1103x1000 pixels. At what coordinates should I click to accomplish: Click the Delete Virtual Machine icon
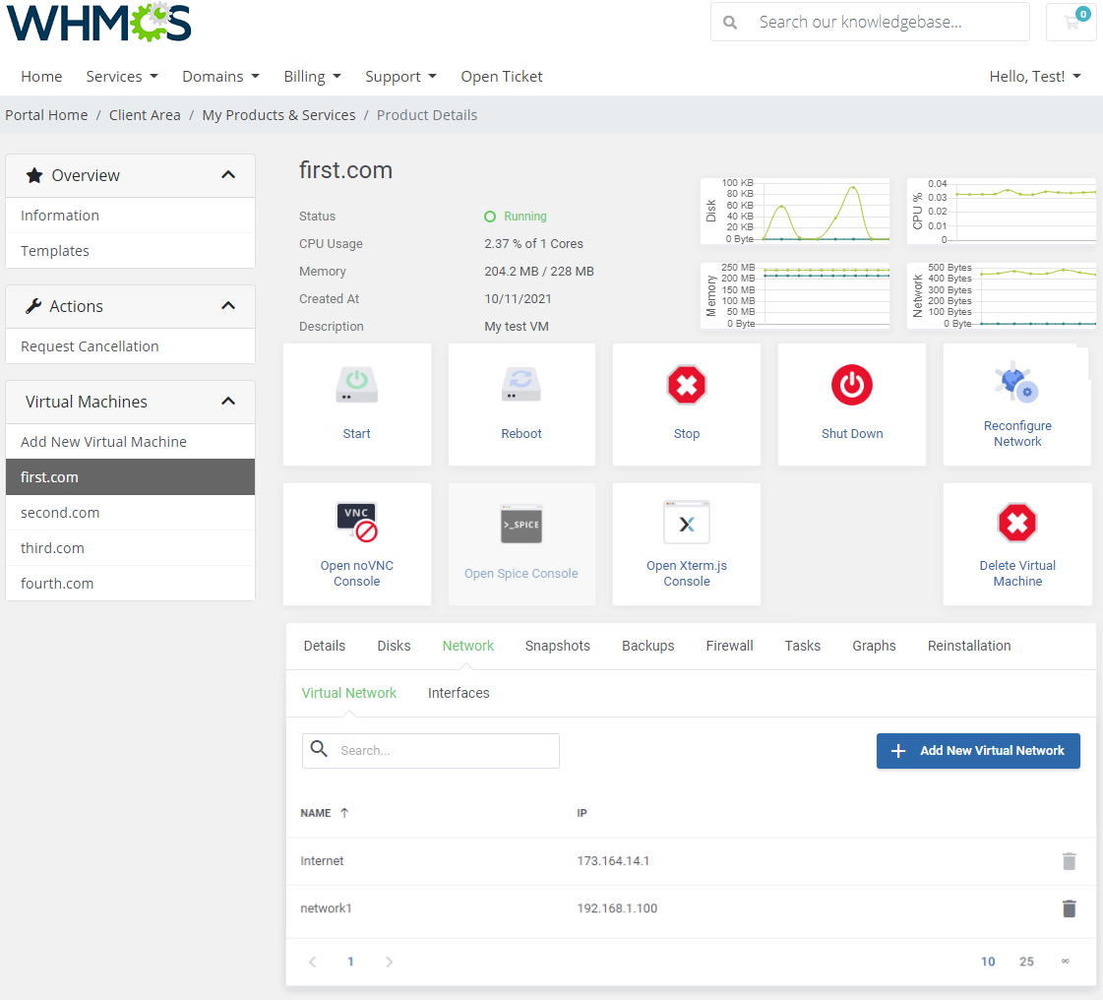1017,523
